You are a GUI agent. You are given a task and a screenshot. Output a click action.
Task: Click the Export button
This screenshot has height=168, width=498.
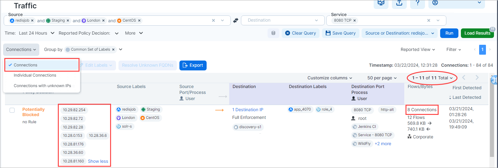click(x=193, y=65)
